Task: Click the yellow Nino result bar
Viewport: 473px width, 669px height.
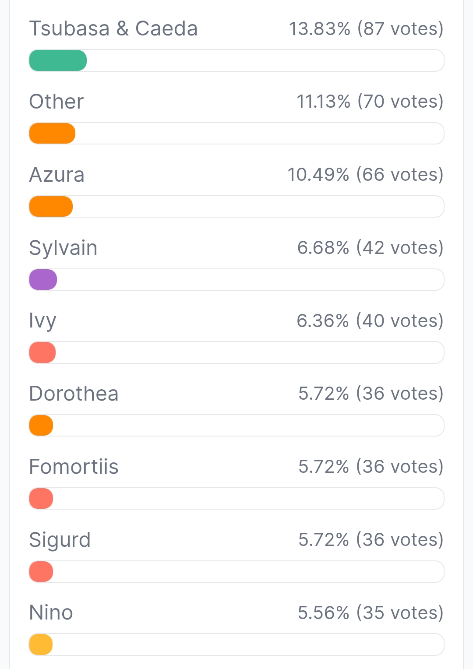Action: (x=41, y=644)
